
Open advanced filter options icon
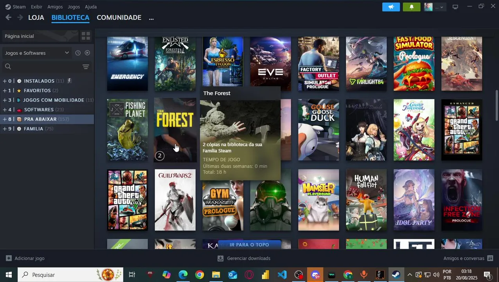coord(86,67)
